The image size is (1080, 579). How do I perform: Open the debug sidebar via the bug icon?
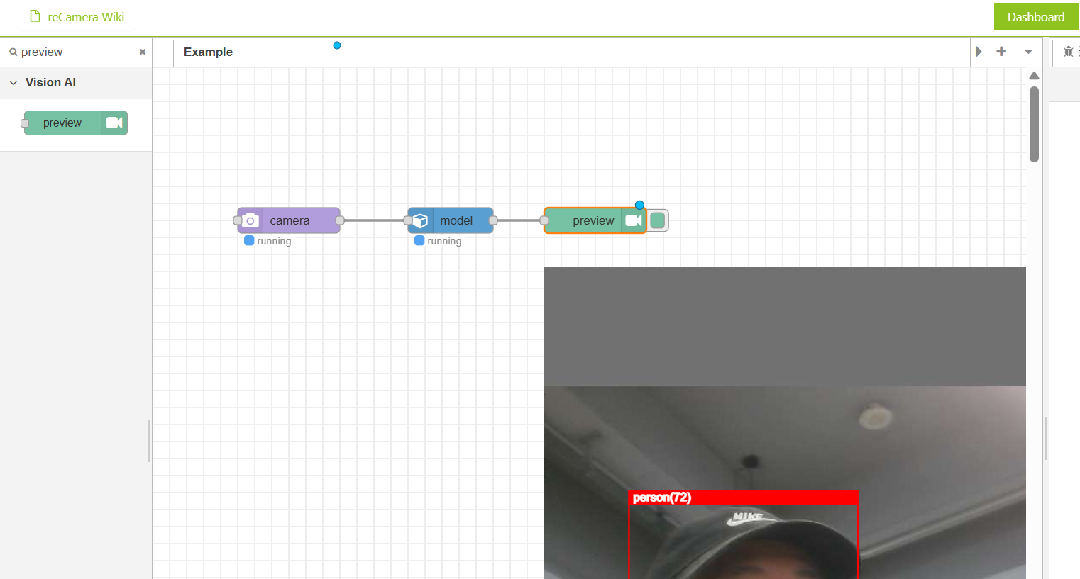(1068, 52)
